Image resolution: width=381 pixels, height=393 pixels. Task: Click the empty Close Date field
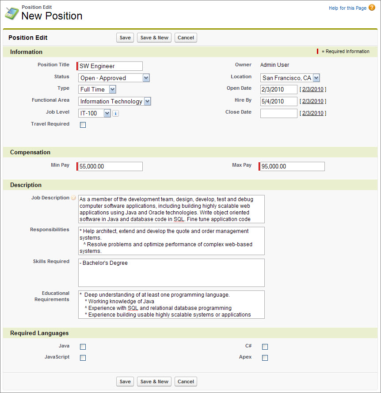pos(279,113)
